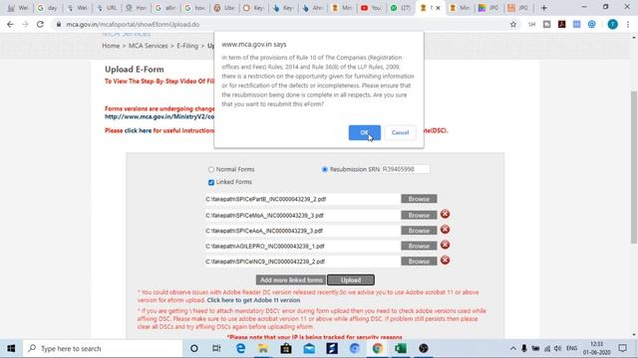This screenshot has width=638, height=358.
Task: Open the clock and date flyout
Action: pos(596,348)
